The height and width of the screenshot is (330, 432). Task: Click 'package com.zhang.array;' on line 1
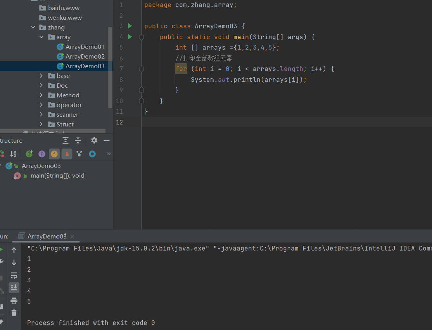point(190,5)
